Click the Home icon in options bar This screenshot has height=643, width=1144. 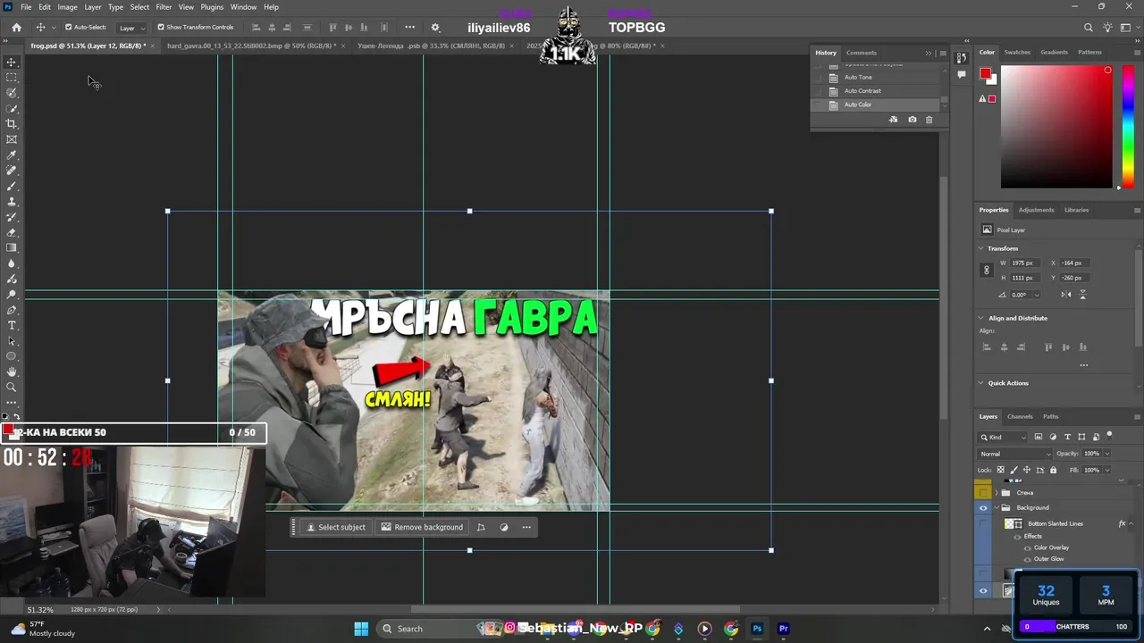pos(16,27)
